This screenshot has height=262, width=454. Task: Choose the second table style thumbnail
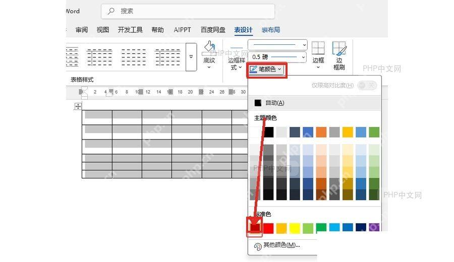[x=99, y=57]
